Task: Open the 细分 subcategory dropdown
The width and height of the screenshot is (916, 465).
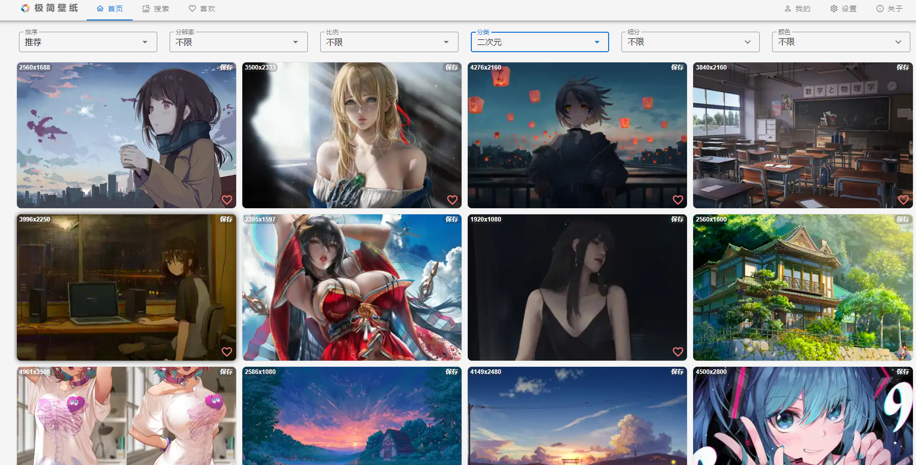Action: pos(690,42)
